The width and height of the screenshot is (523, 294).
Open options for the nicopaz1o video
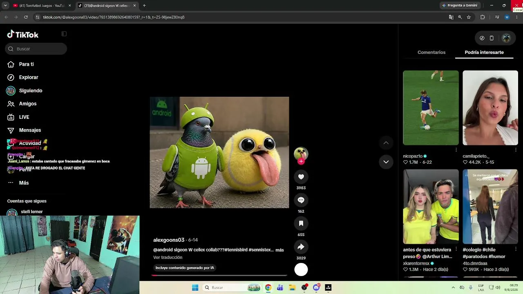click(456, 150)
